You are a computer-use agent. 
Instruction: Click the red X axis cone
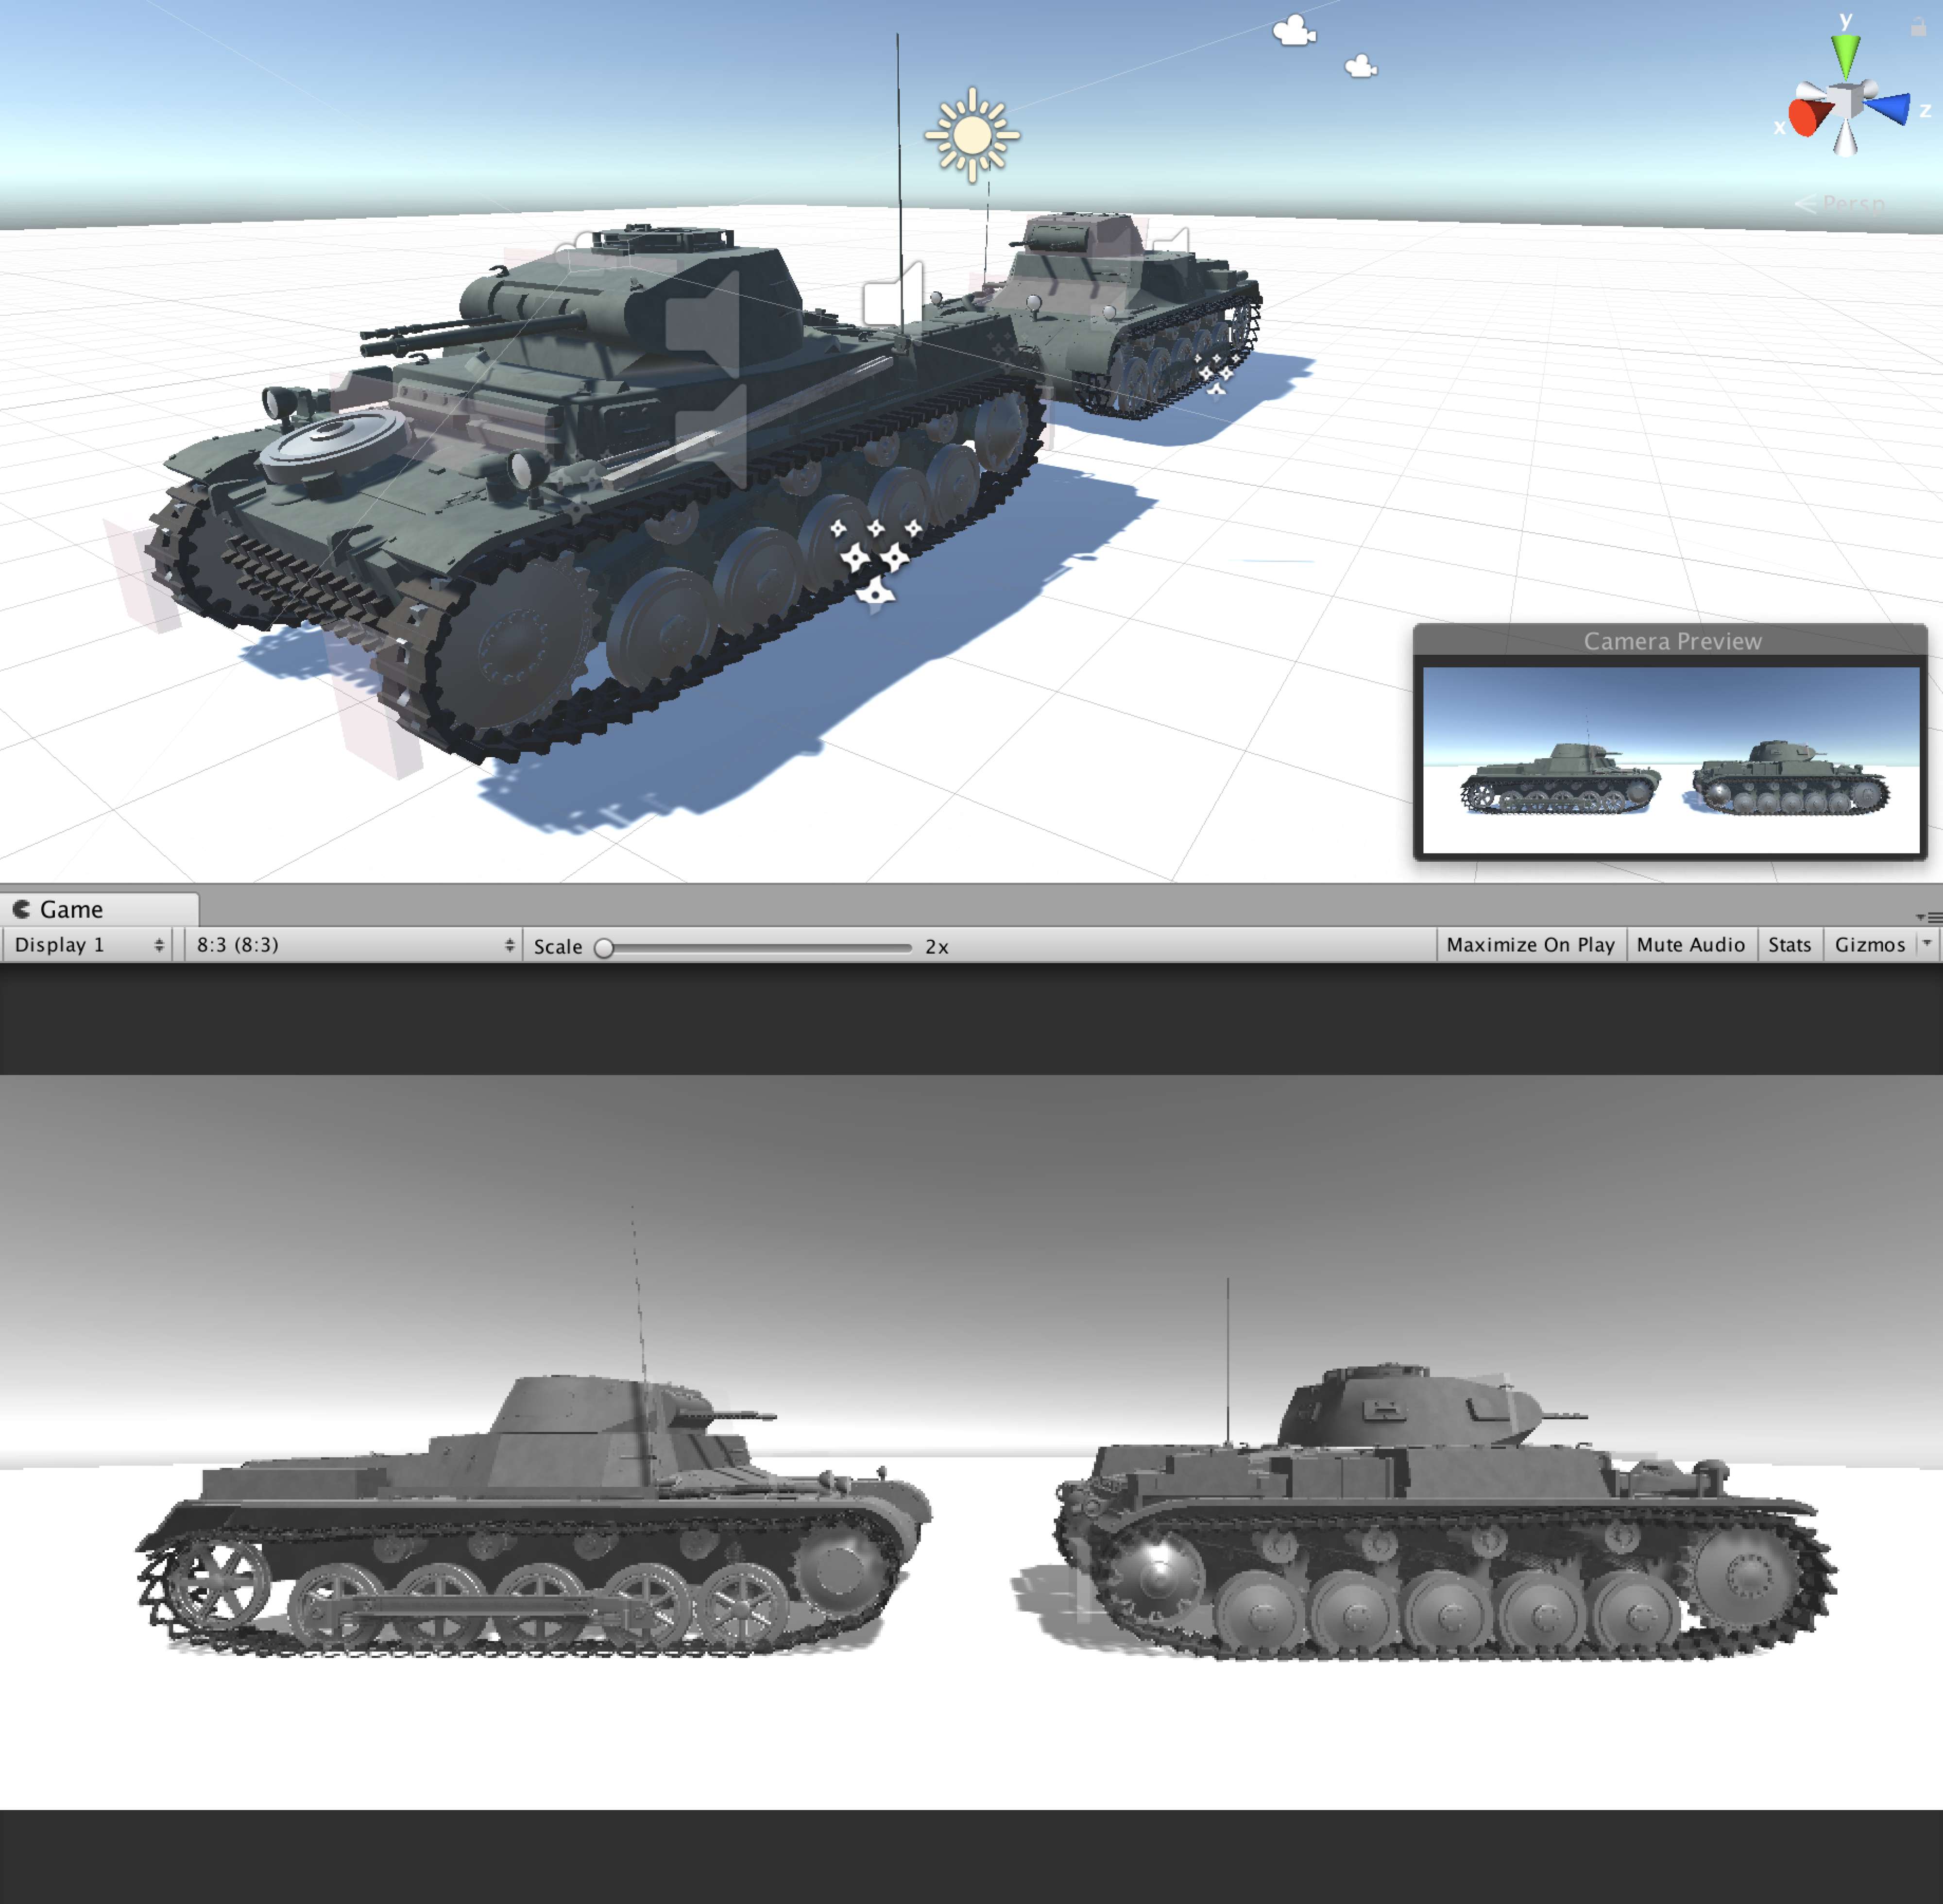pyautogui.click(x=1806, y=118)
